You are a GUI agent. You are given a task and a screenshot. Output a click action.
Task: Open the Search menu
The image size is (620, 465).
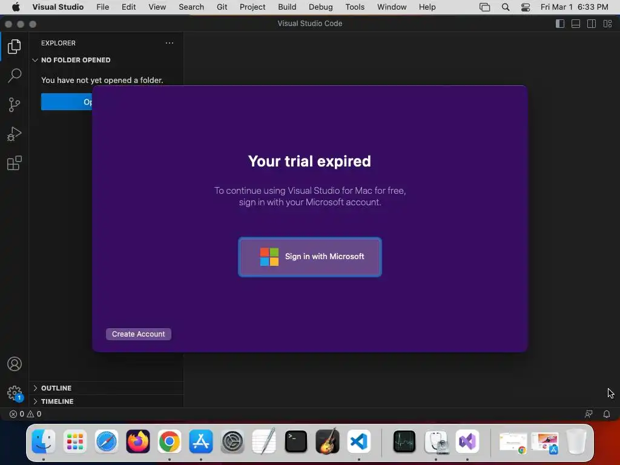pos(191,7)
